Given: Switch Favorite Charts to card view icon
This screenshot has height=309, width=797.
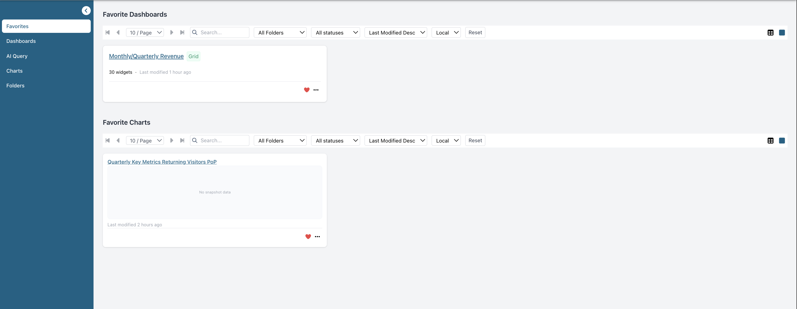Looking at the screenshot, I should [x=782, y=141].
